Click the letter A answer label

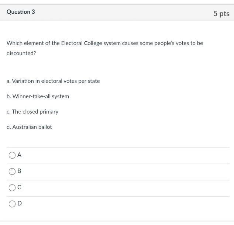click(x=20, y=155)
